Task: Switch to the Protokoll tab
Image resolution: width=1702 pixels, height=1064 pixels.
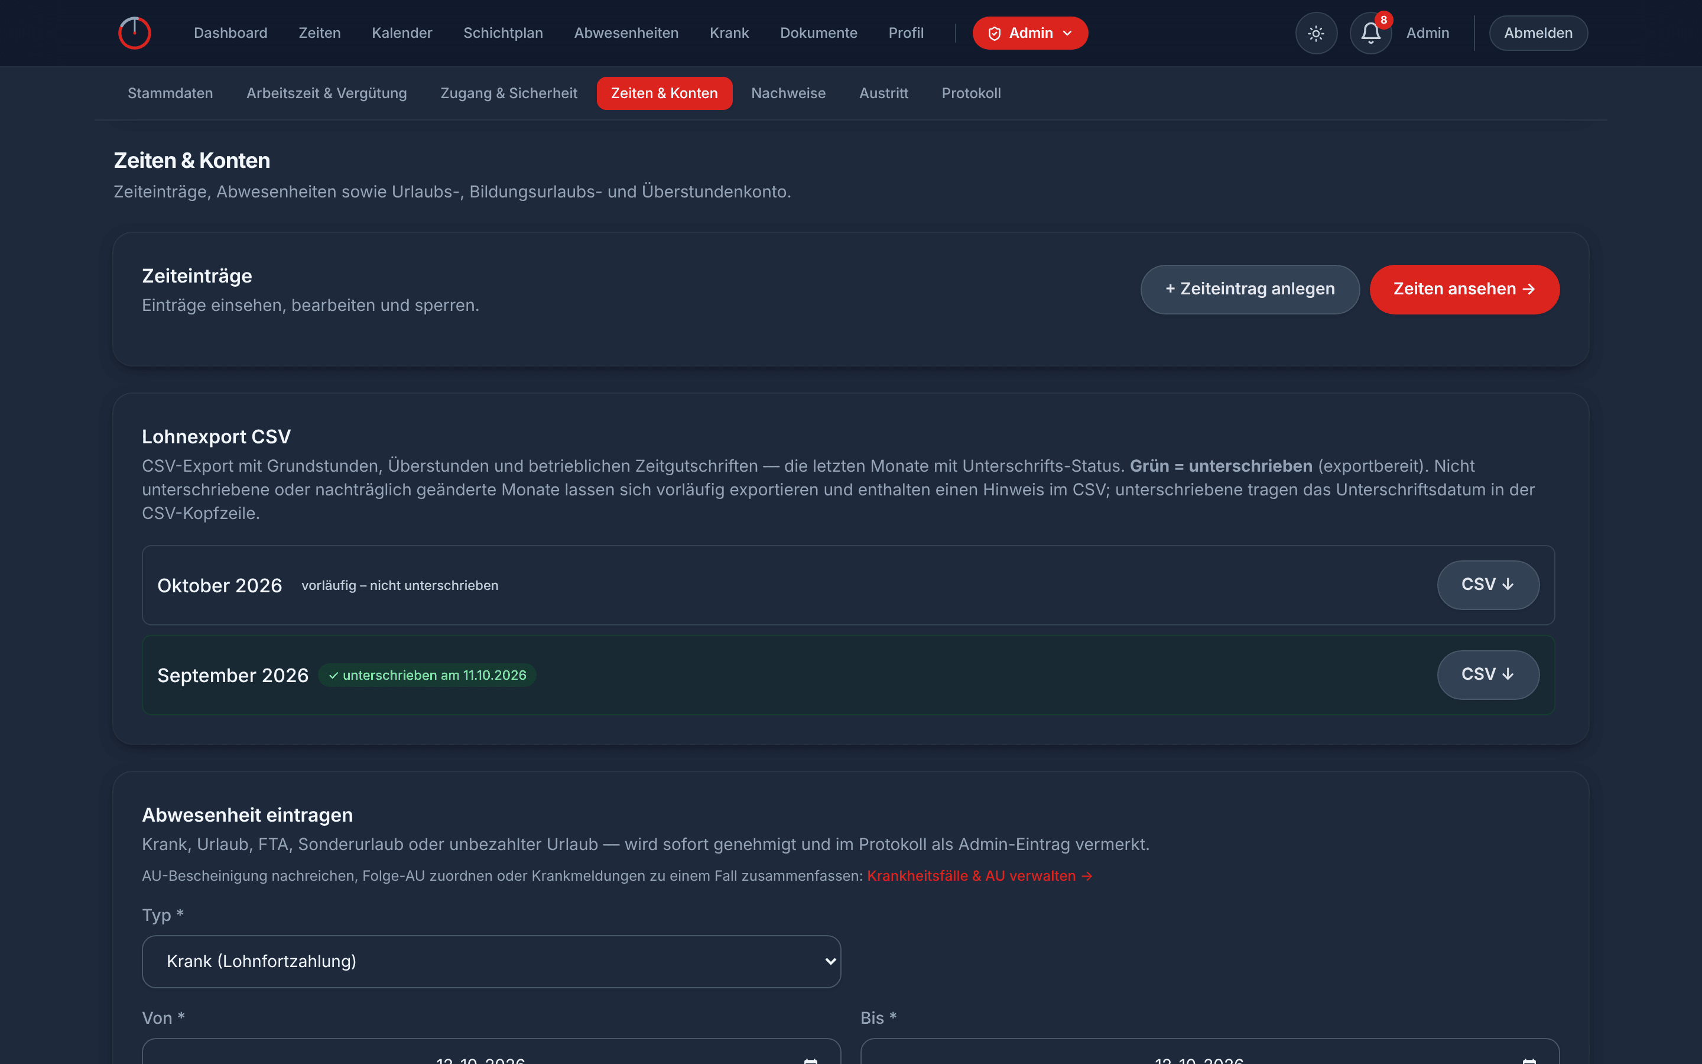Action: tap(970, 93)
